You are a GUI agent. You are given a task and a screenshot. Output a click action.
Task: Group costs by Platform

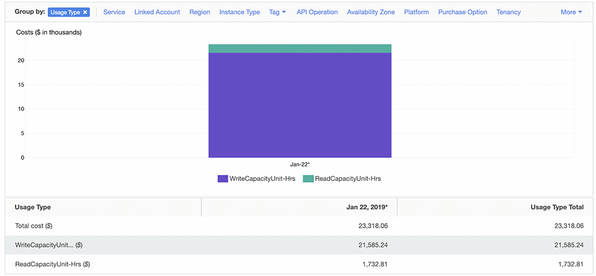click(417, 12)
